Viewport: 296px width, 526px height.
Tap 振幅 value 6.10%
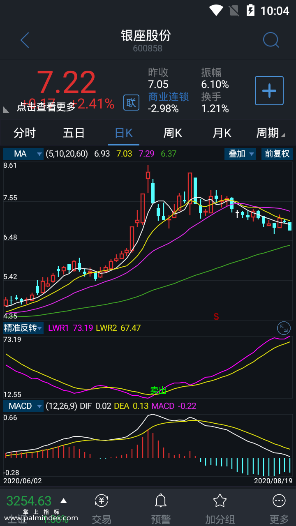tap(215, 85)
